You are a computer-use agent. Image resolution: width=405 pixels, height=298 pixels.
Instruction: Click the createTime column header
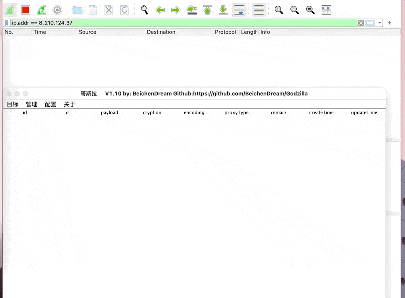click(x=321, y=112)
